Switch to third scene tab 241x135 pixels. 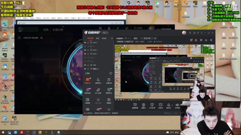click(x=104, y=38)
